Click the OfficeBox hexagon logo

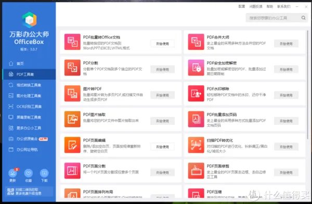click(30, 20)
